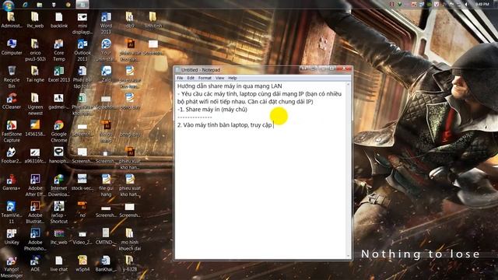Launch CCleaner from the desktop

pos(12,102)
